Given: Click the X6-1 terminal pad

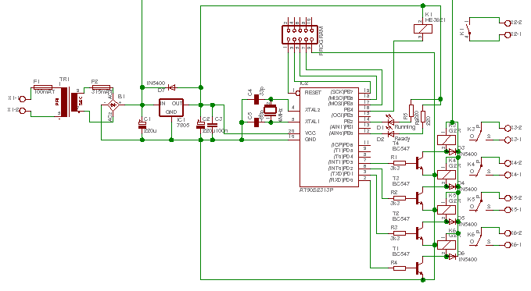Looking at the screenshot, I should click(x=508, y=245).
